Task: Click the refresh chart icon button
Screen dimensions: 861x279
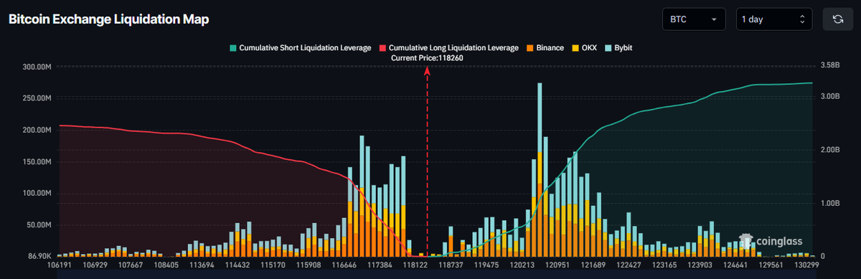Action: [838, 19]
